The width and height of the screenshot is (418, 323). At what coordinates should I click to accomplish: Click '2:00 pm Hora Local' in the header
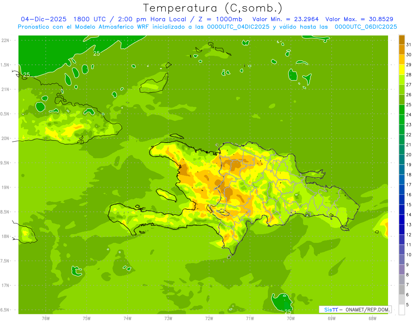pos(152,19)
